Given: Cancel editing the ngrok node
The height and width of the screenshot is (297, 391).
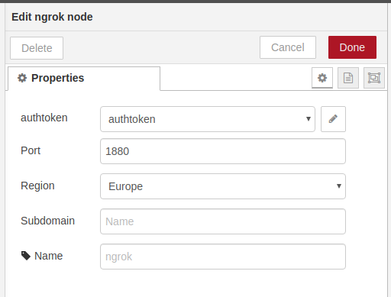Looking at the screenshot, I should click(288, 47).
